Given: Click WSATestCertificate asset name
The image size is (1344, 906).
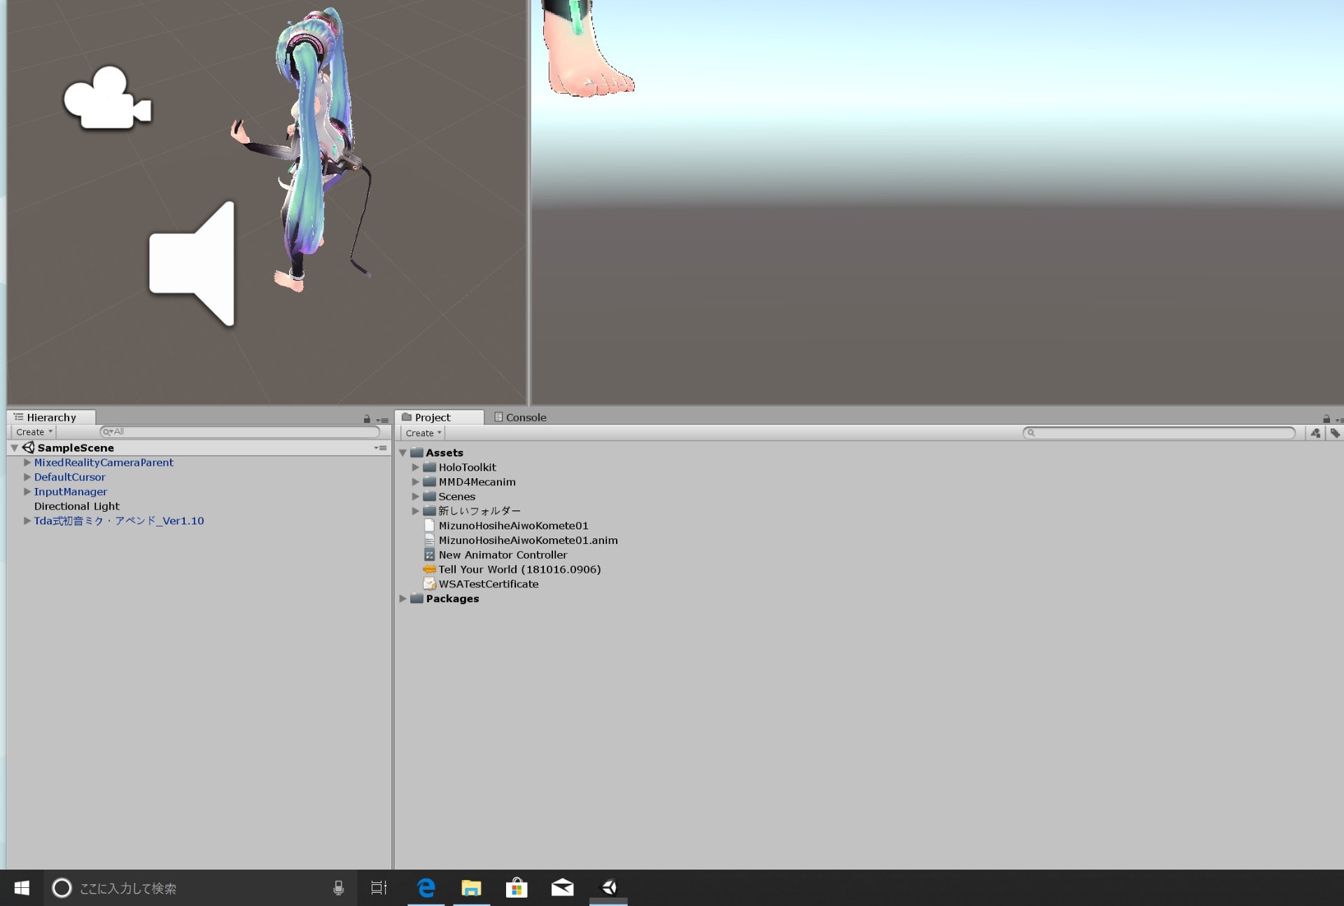Looking at the screenshot, I should [x=489, y=584].
